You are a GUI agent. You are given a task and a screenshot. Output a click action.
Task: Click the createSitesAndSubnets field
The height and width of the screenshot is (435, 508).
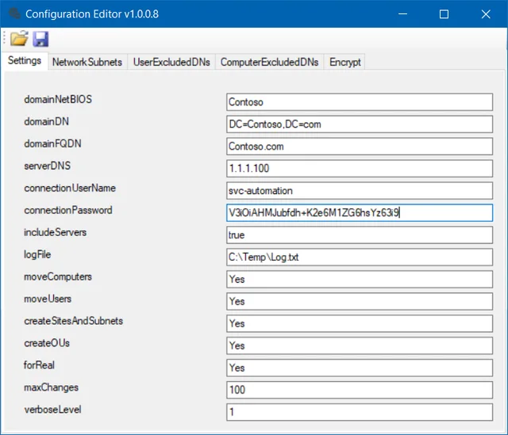[x=360, y=324]
